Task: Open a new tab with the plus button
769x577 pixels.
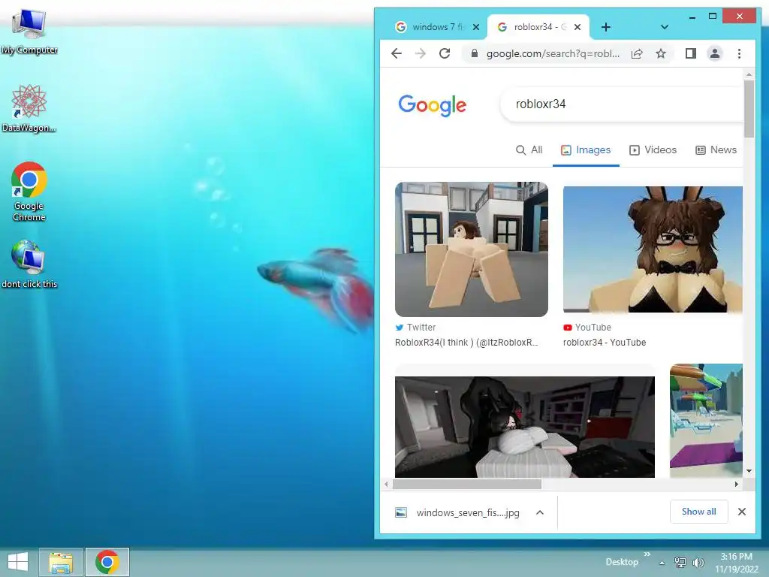Action: [606, 27]
